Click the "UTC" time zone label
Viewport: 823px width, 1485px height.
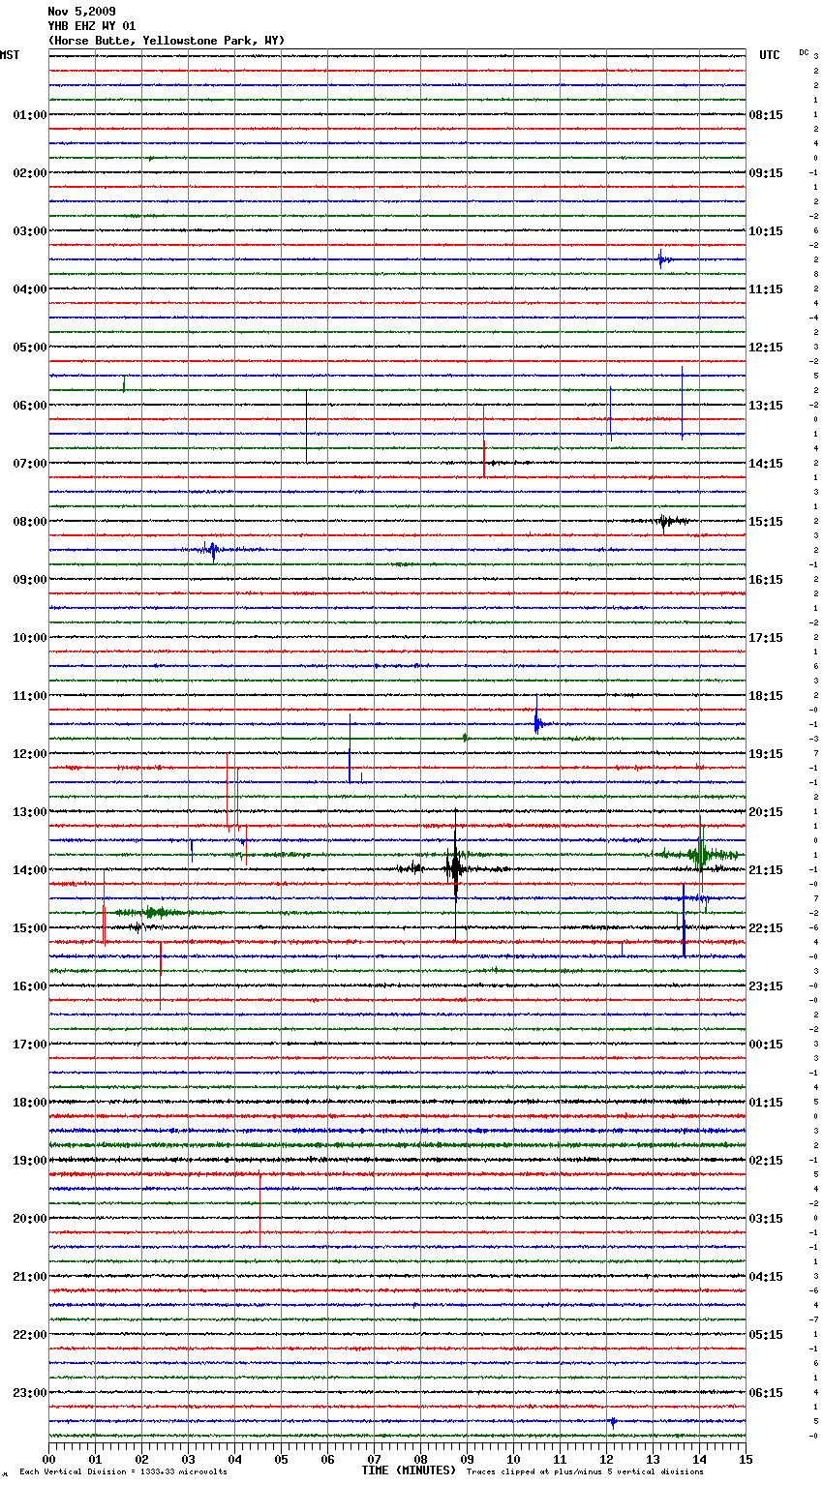point(770,55)
